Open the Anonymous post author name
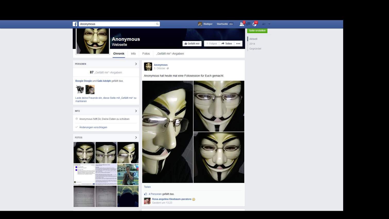The image size is (389, 219). pyautogui.click(x=161, y=65)
